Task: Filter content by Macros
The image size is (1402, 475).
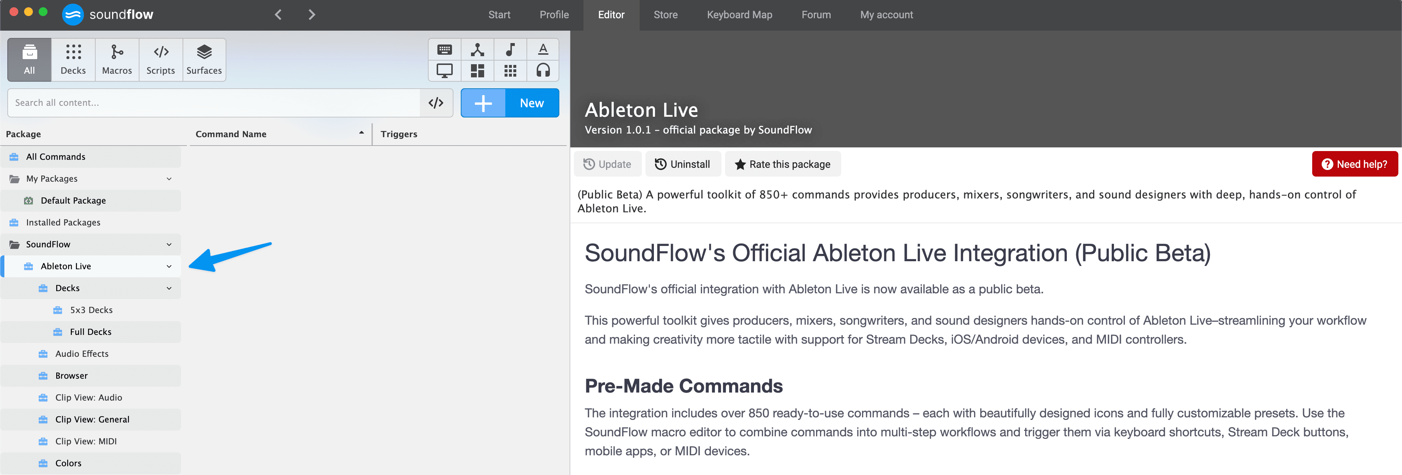Action: coord(117,60)
